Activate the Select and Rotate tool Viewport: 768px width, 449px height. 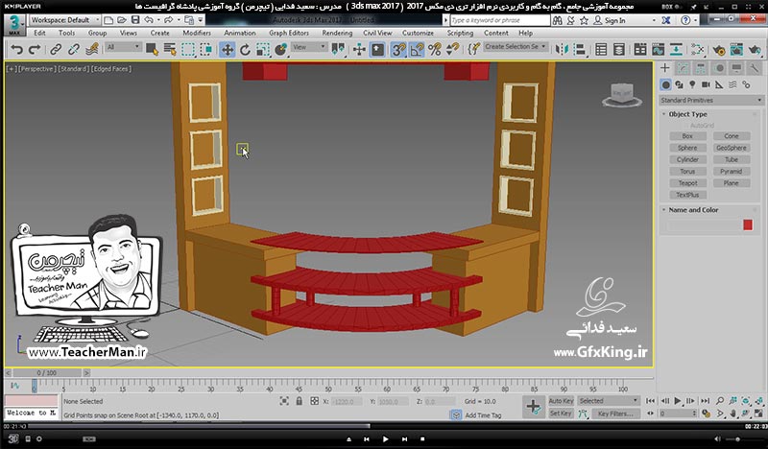[245, 50]
